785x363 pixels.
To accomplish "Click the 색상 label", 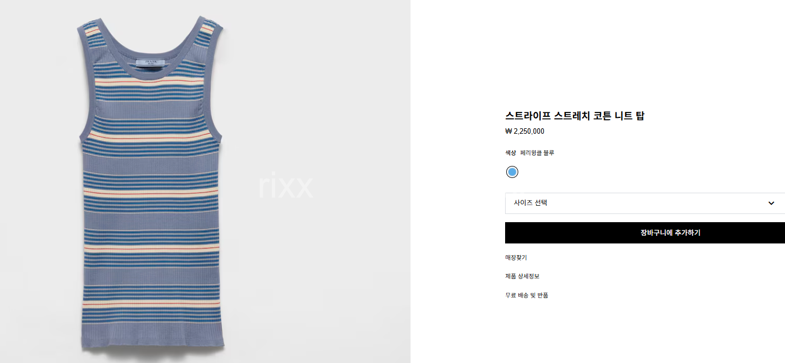I will (511, 153).
